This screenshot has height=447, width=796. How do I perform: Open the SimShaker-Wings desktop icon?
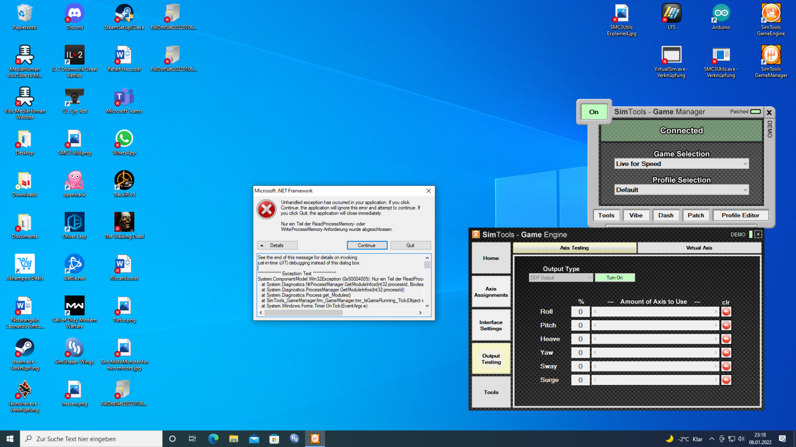[x=75, y=351]
